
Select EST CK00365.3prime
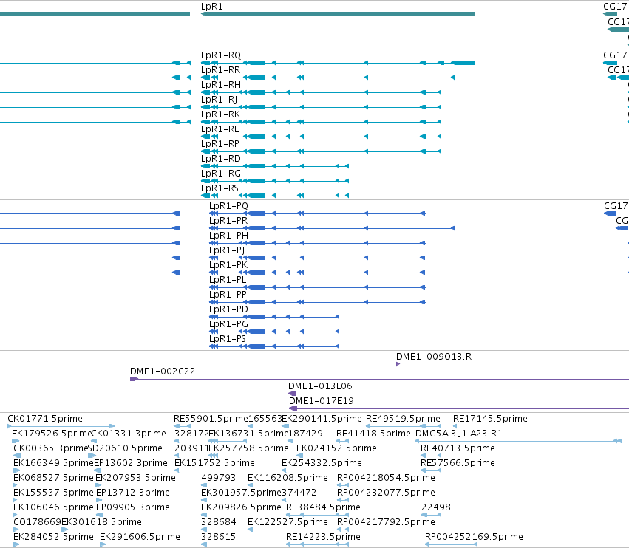click(50, 448)
